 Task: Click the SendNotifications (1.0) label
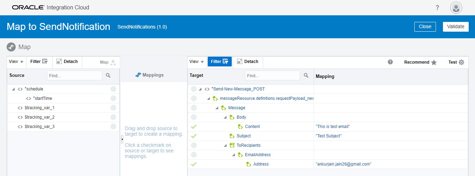point(142,27)
